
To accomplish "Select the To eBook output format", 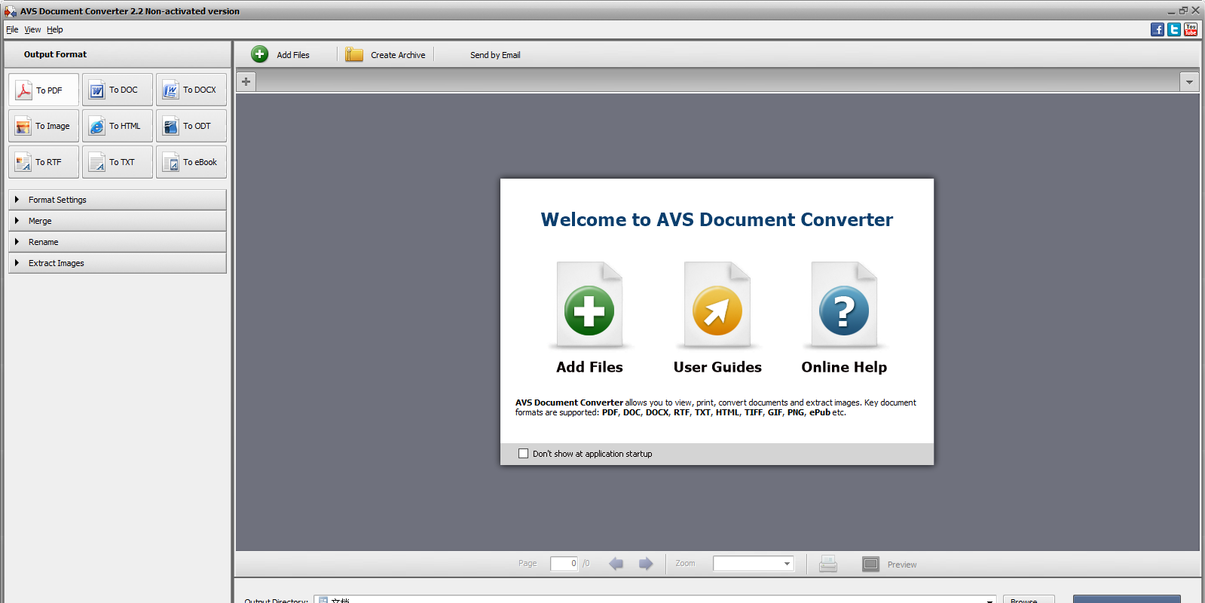I will point(191,162).
